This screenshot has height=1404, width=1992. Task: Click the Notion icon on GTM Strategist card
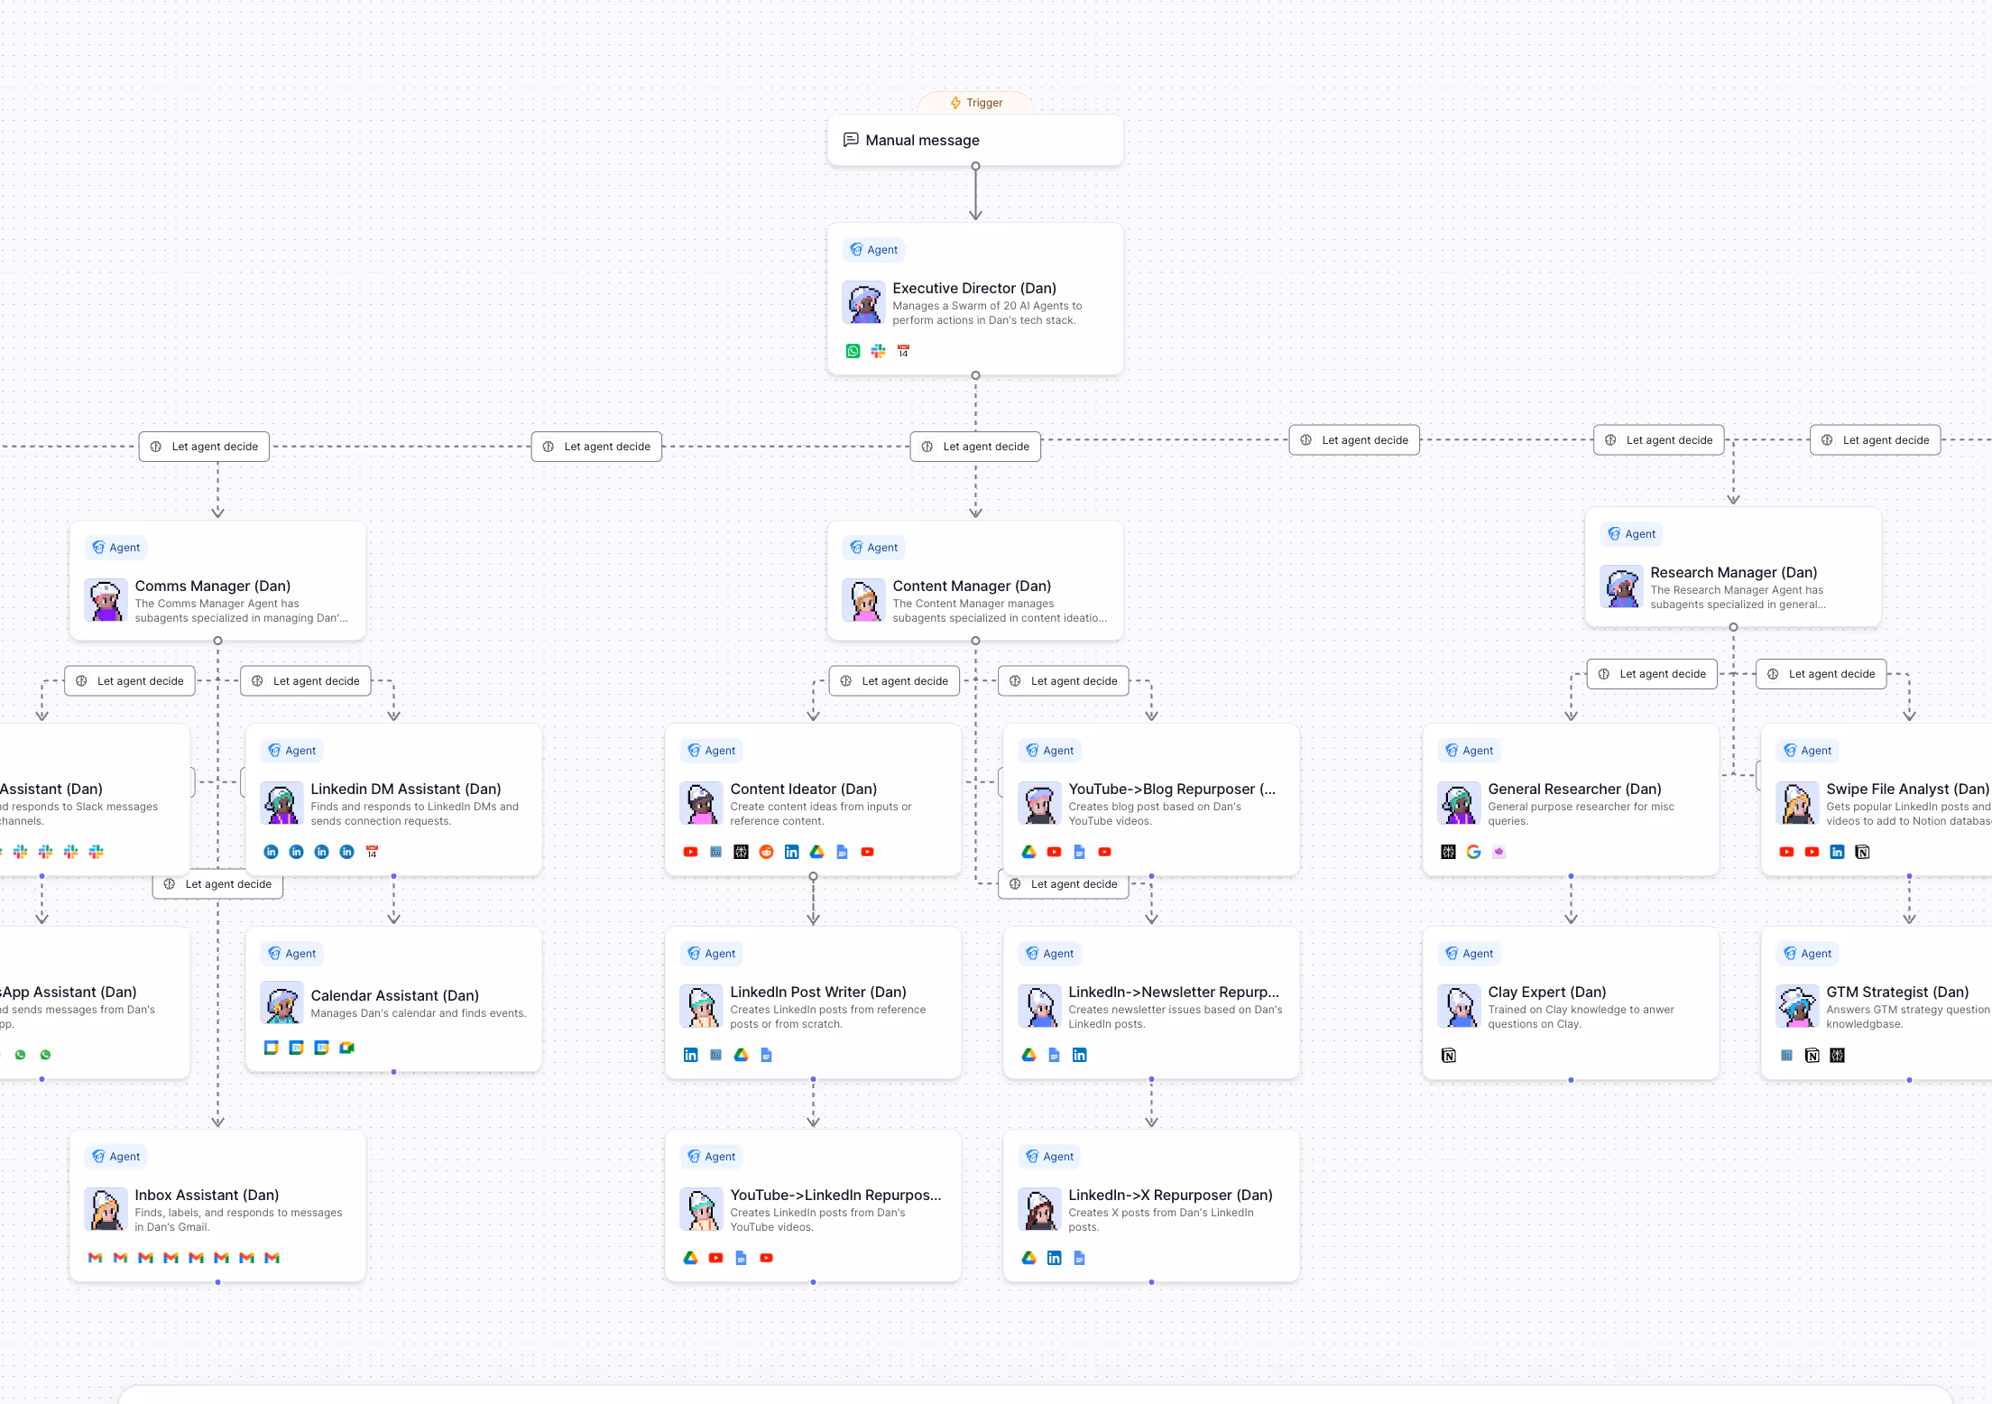pos(1812,1056)
